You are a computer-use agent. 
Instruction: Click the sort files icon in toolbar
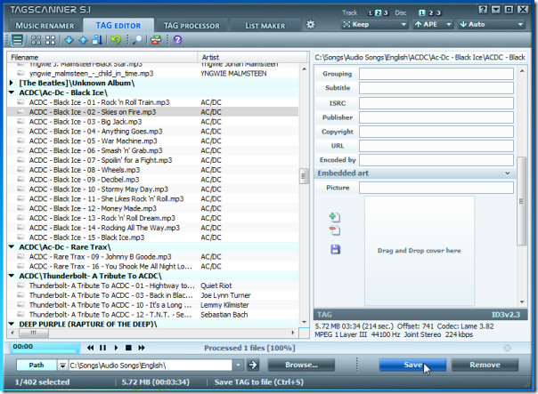click(97, 40)
